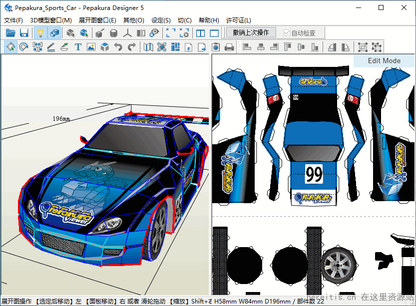The height and width of the screenshot is (306, 416).
Task: Click the open file folder icon
Action: coord(10,33)
